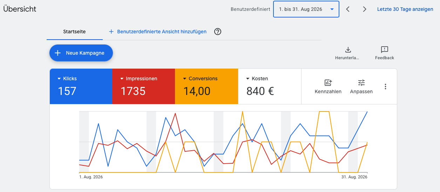Open the help question mark icon

coord(218,32)
